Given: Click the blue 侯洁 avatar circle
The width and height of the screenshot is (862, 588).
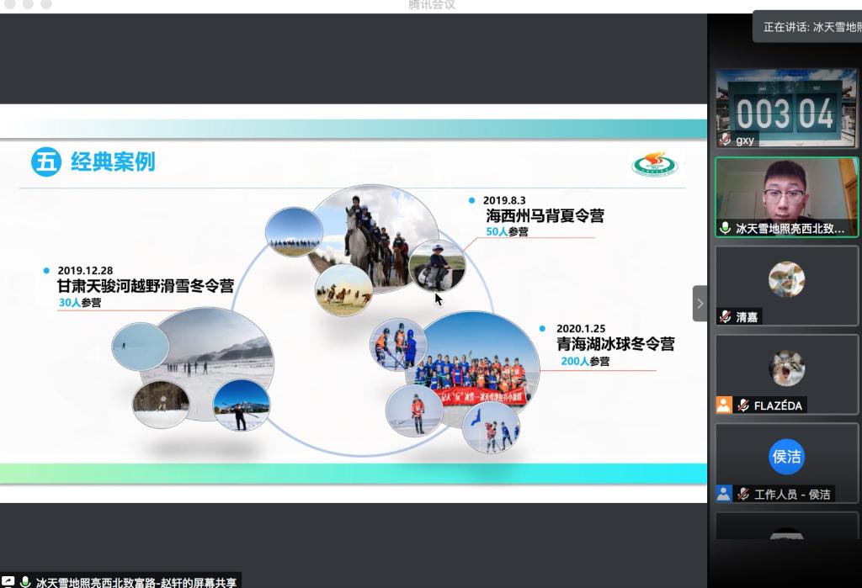Looking at the screenshot, I should click(786, 457).
